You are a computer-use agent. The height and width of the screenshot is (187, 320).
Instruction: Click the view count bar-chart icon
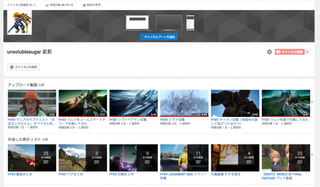[47, 5]
